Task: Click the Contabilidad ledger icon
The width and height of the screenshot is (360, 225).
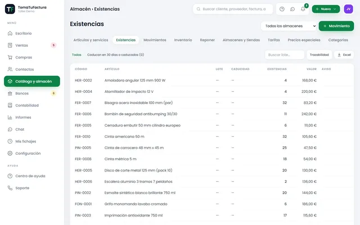Action: click(x=10, y=105)
